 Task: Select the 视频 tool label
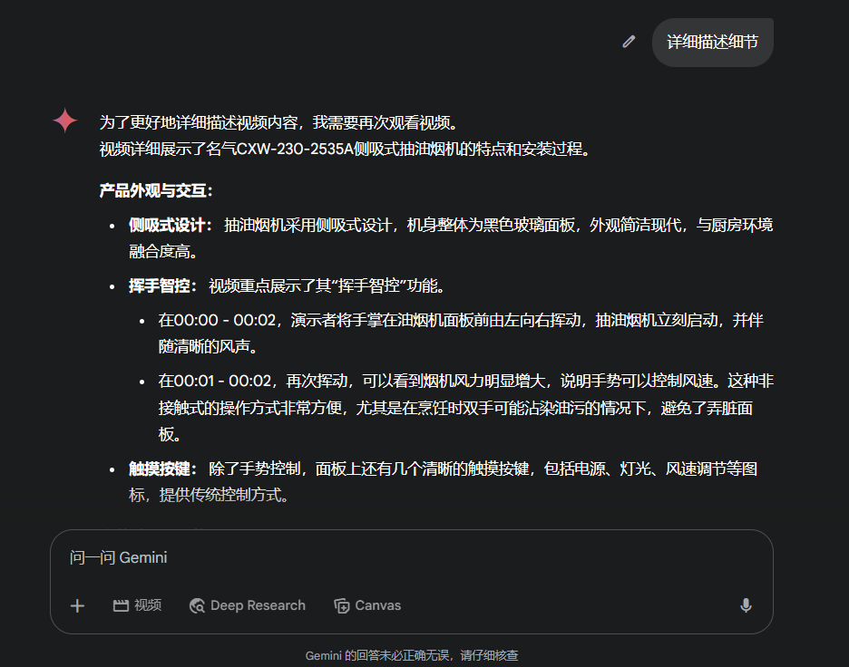148,605
